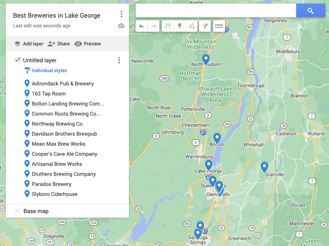The height and width of the screenshot is (246, 329).
Task: Click the pin icon beside Adirondack Pub & Brewery
Action: coord(27,83)
